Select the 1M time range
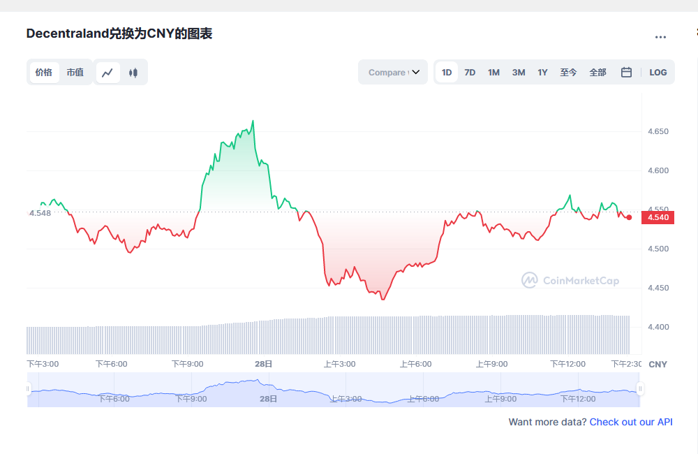 pyautogui.click(x=493, y=72)
